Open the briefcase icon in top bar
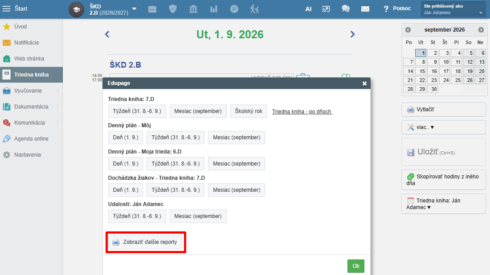Image resolution: width=490 pixels, height=275 pixels. coord(152,9)
